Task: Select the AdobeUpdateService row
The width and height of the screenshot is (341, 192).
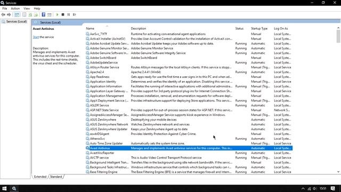Action: click(189, 63)
